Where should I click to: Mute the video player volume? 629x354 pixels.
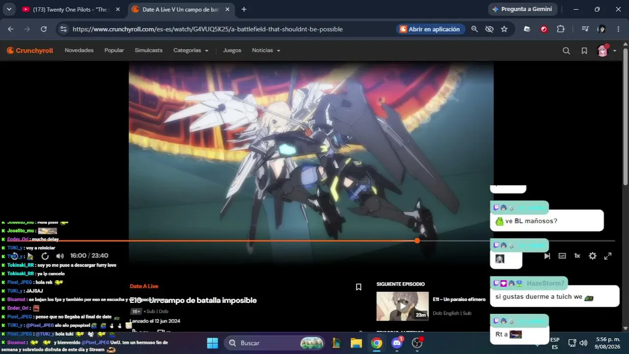tap(60, 256)
